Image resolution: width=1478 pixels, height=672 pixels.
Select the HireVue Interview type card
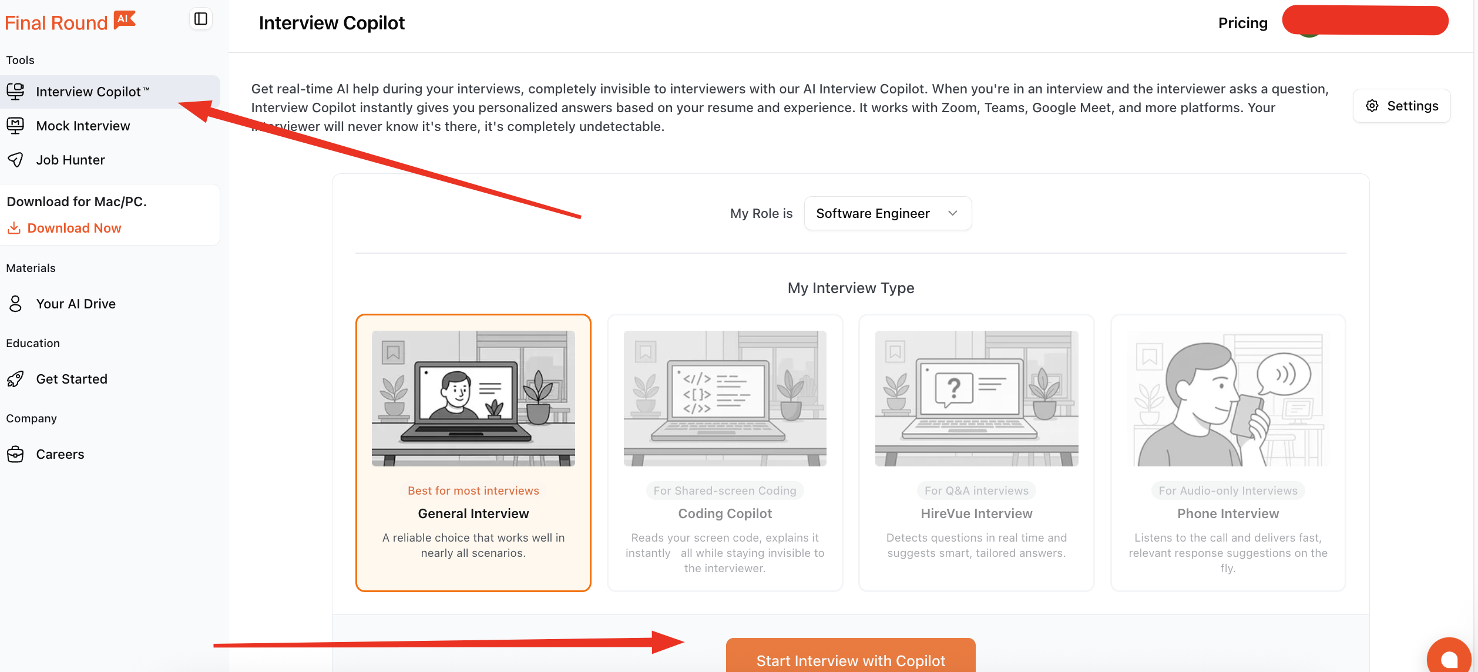pyautogui.click(x=976, y=452)
